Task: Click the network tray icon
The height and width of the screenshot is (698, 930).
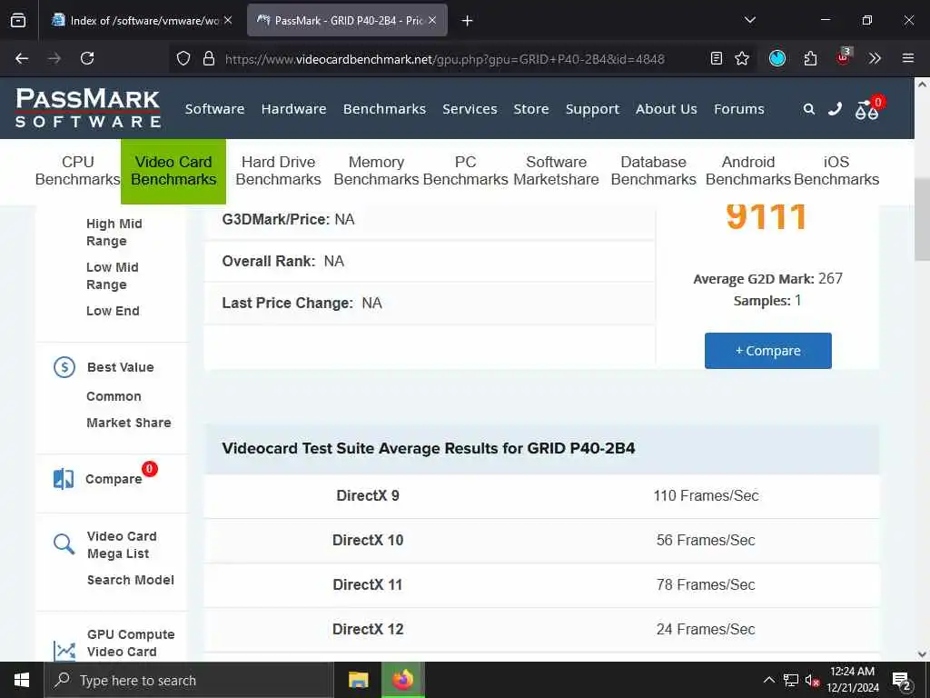Action: 791,680
